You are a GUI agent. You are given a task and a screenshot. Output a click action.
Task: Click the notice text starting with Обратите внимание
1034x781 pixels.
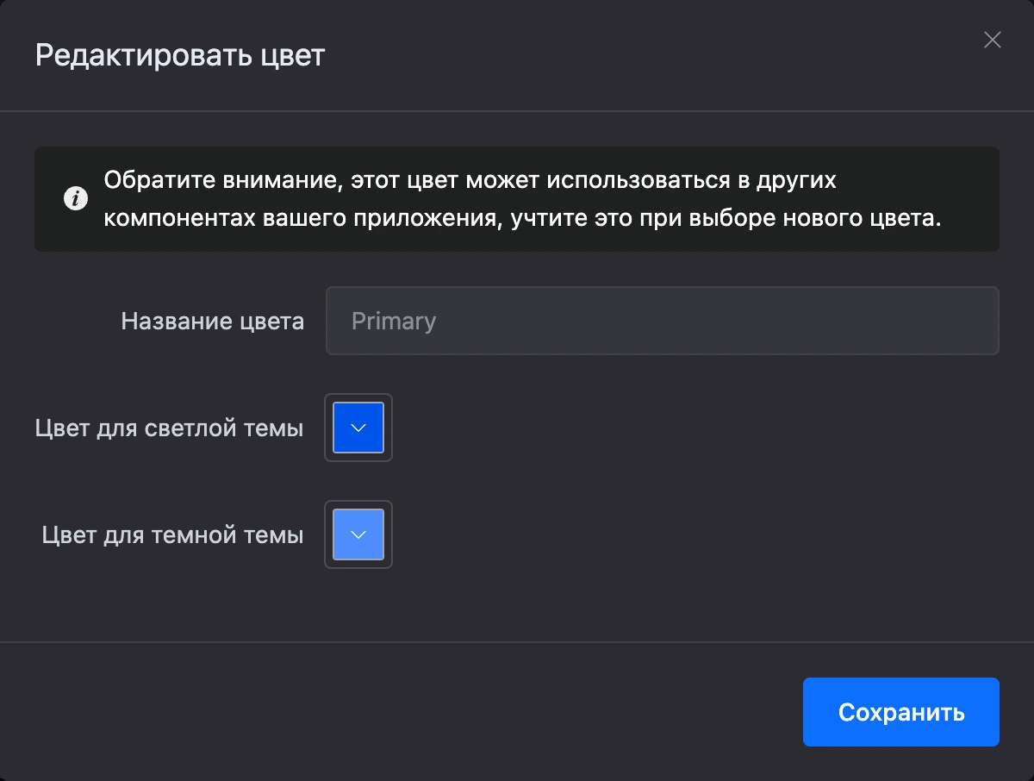tap(522, 199)
